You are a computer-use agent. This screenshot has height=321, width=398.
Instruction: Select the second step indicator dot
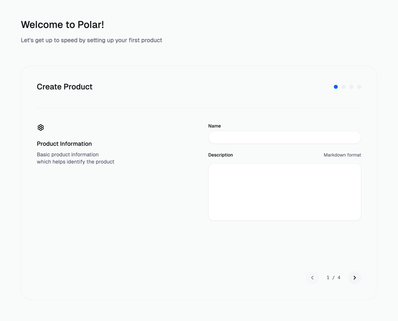pos(344,87)
